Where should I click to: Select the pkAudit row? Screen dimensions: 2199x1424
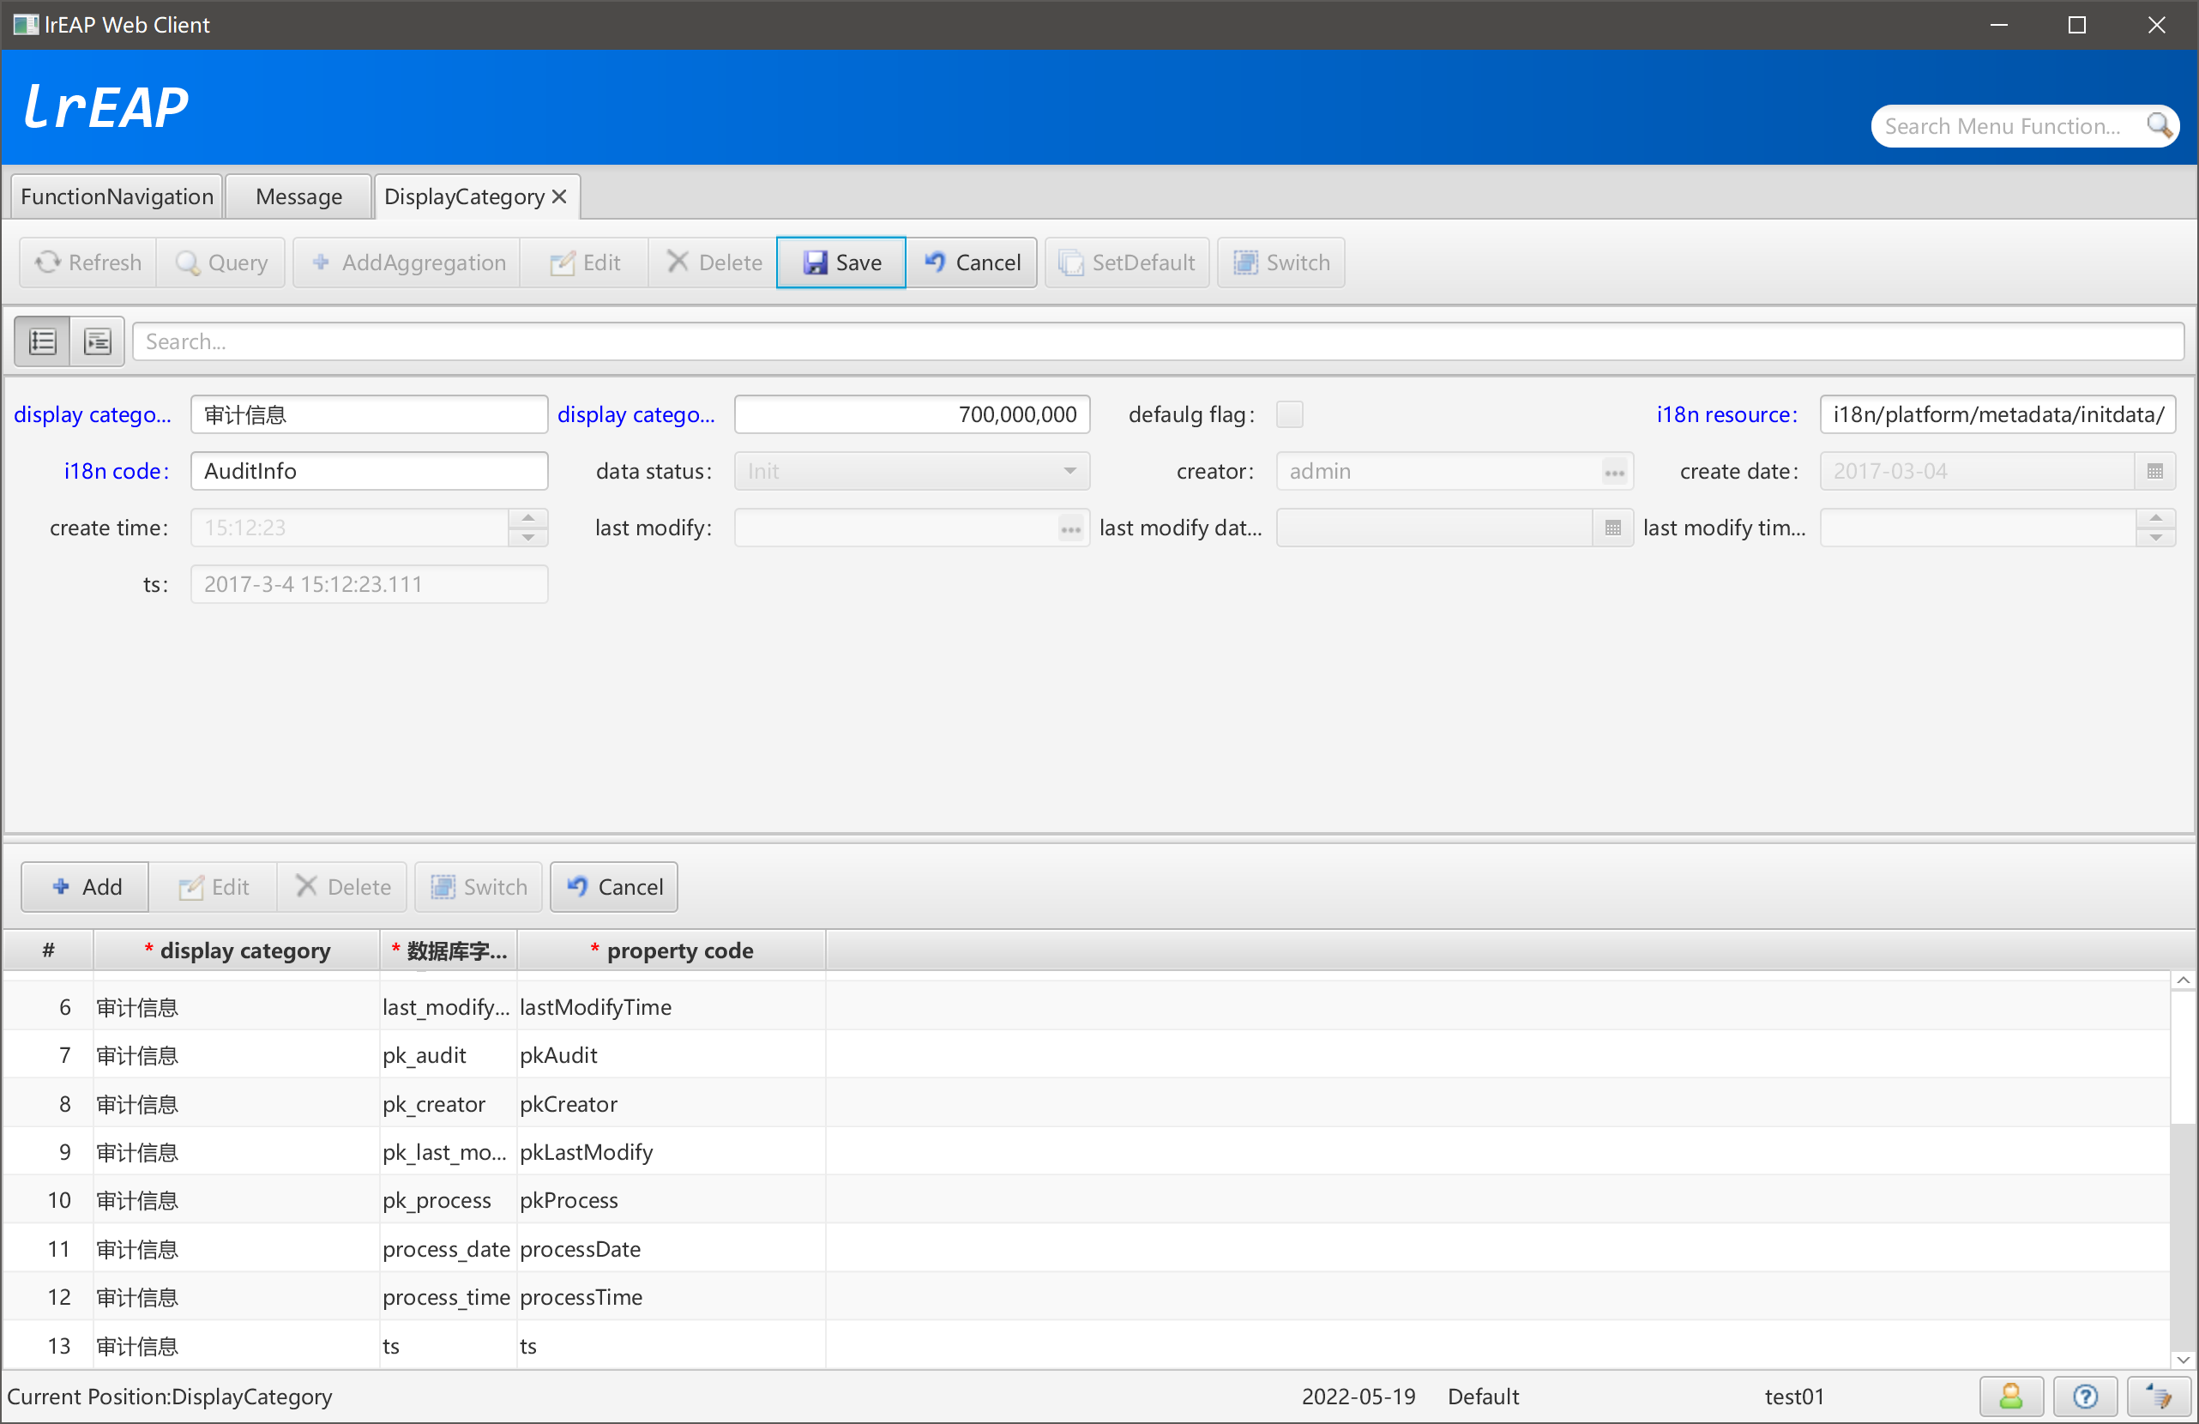1086,1055
